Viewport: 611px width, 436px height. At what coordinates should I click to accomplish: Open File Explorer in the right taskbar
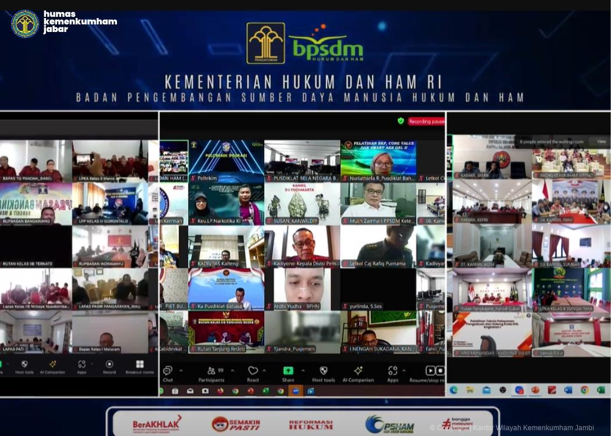point(470,389)
